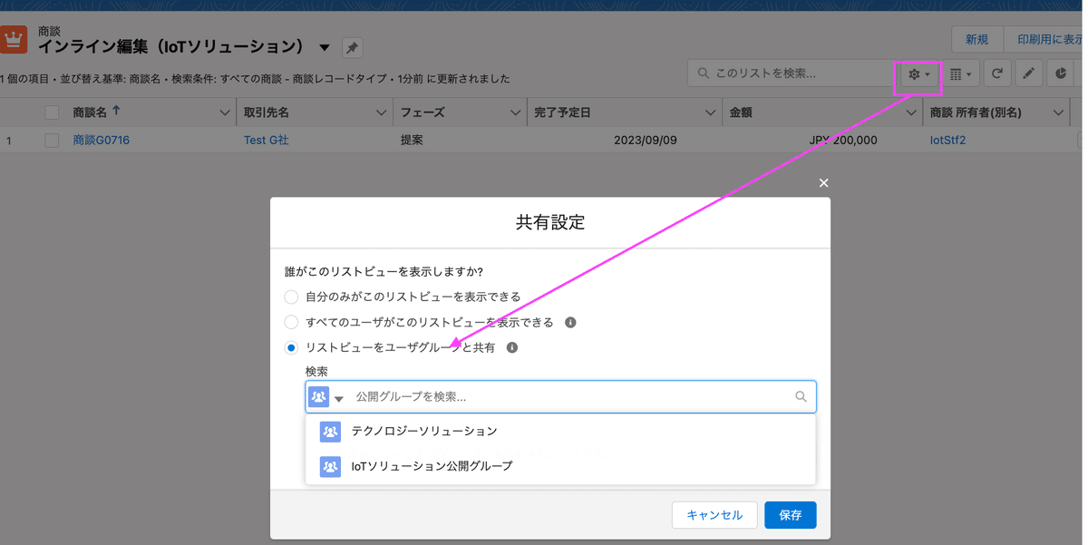This screenshot has height=545, width=1088.
Task: Click the JPY 200,000 amount cell
Action: 843,141
